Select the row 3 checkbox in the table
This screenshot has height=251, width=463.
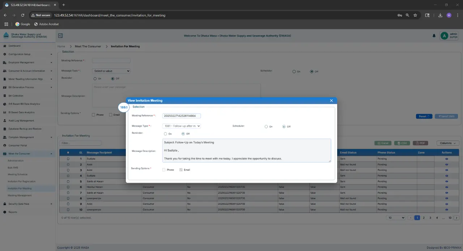pyautogui.click(x=68, y=170)
